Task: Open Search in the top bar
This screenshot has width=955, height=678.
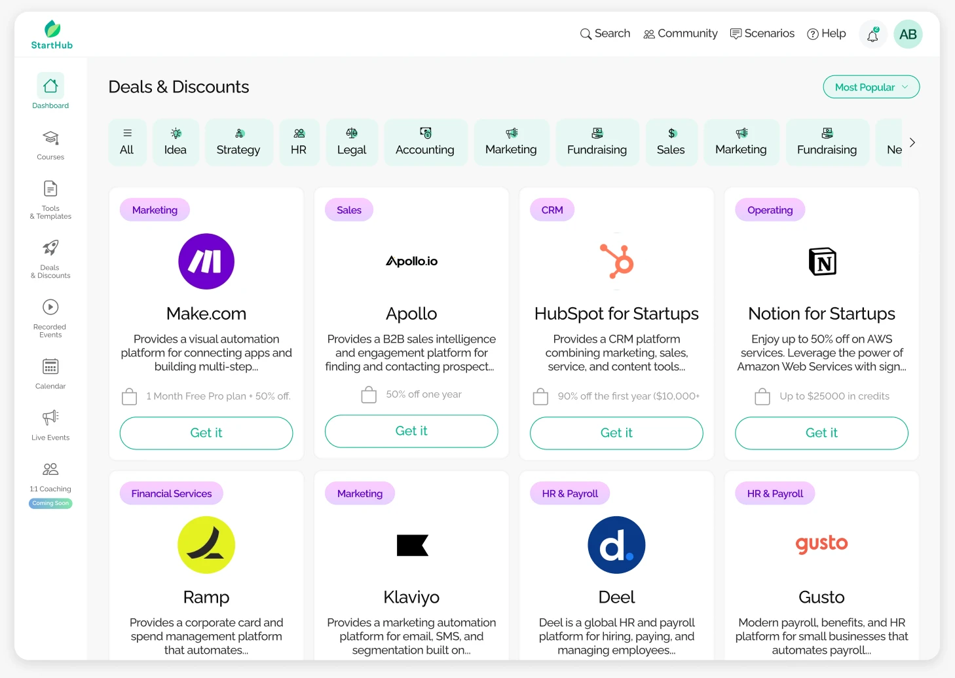Action: 605,33
